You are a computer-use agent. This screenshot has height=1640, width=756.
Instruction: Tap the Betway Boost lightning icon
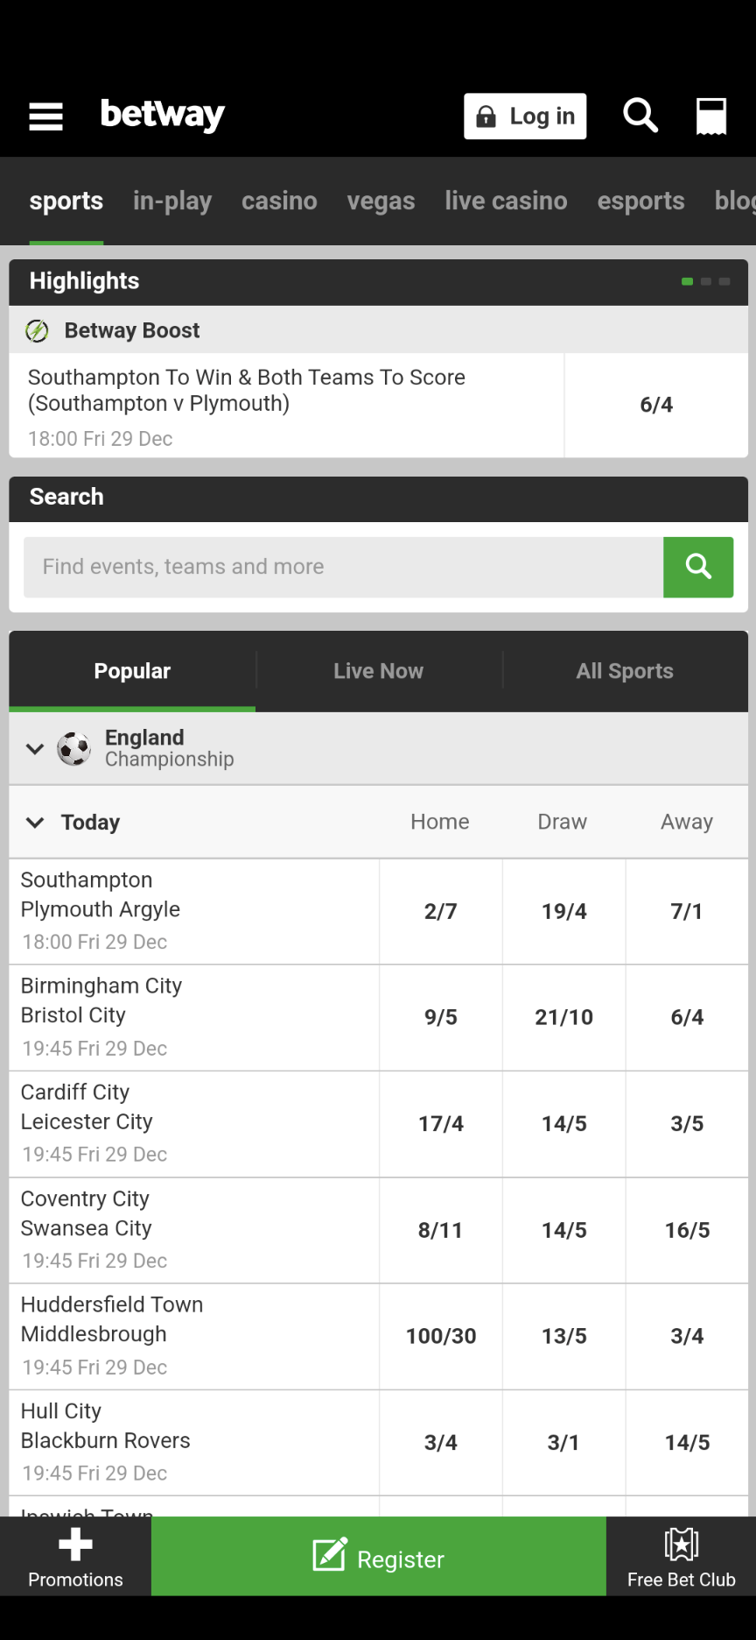click(37, 330)
